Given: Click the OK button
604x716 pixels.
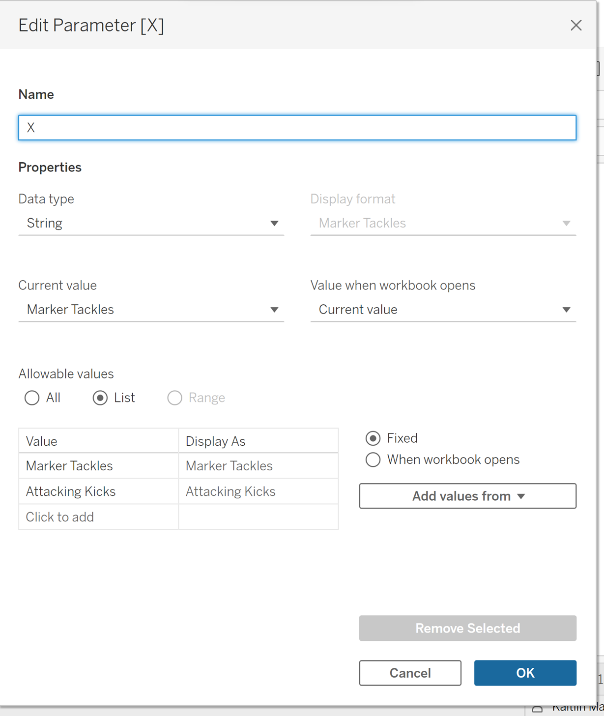Looking at the screenshot, I should pos(525,673).
